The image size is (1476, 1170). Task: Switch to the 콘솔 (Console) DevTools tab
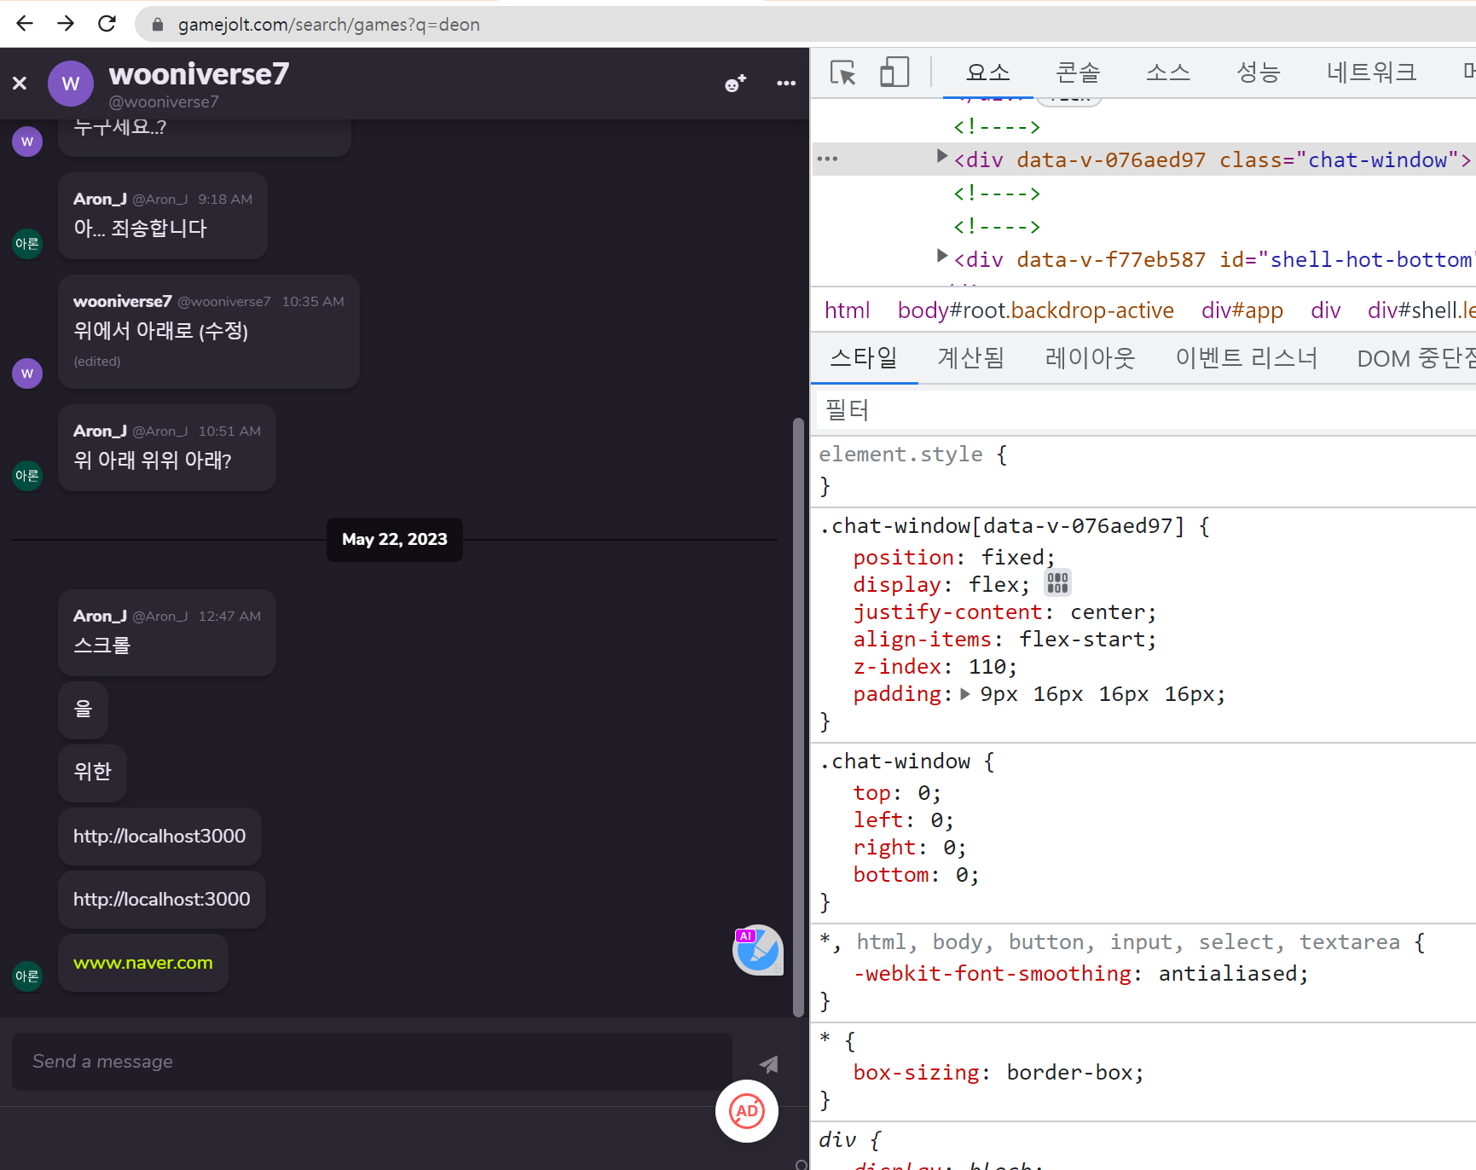(1078, 72)
